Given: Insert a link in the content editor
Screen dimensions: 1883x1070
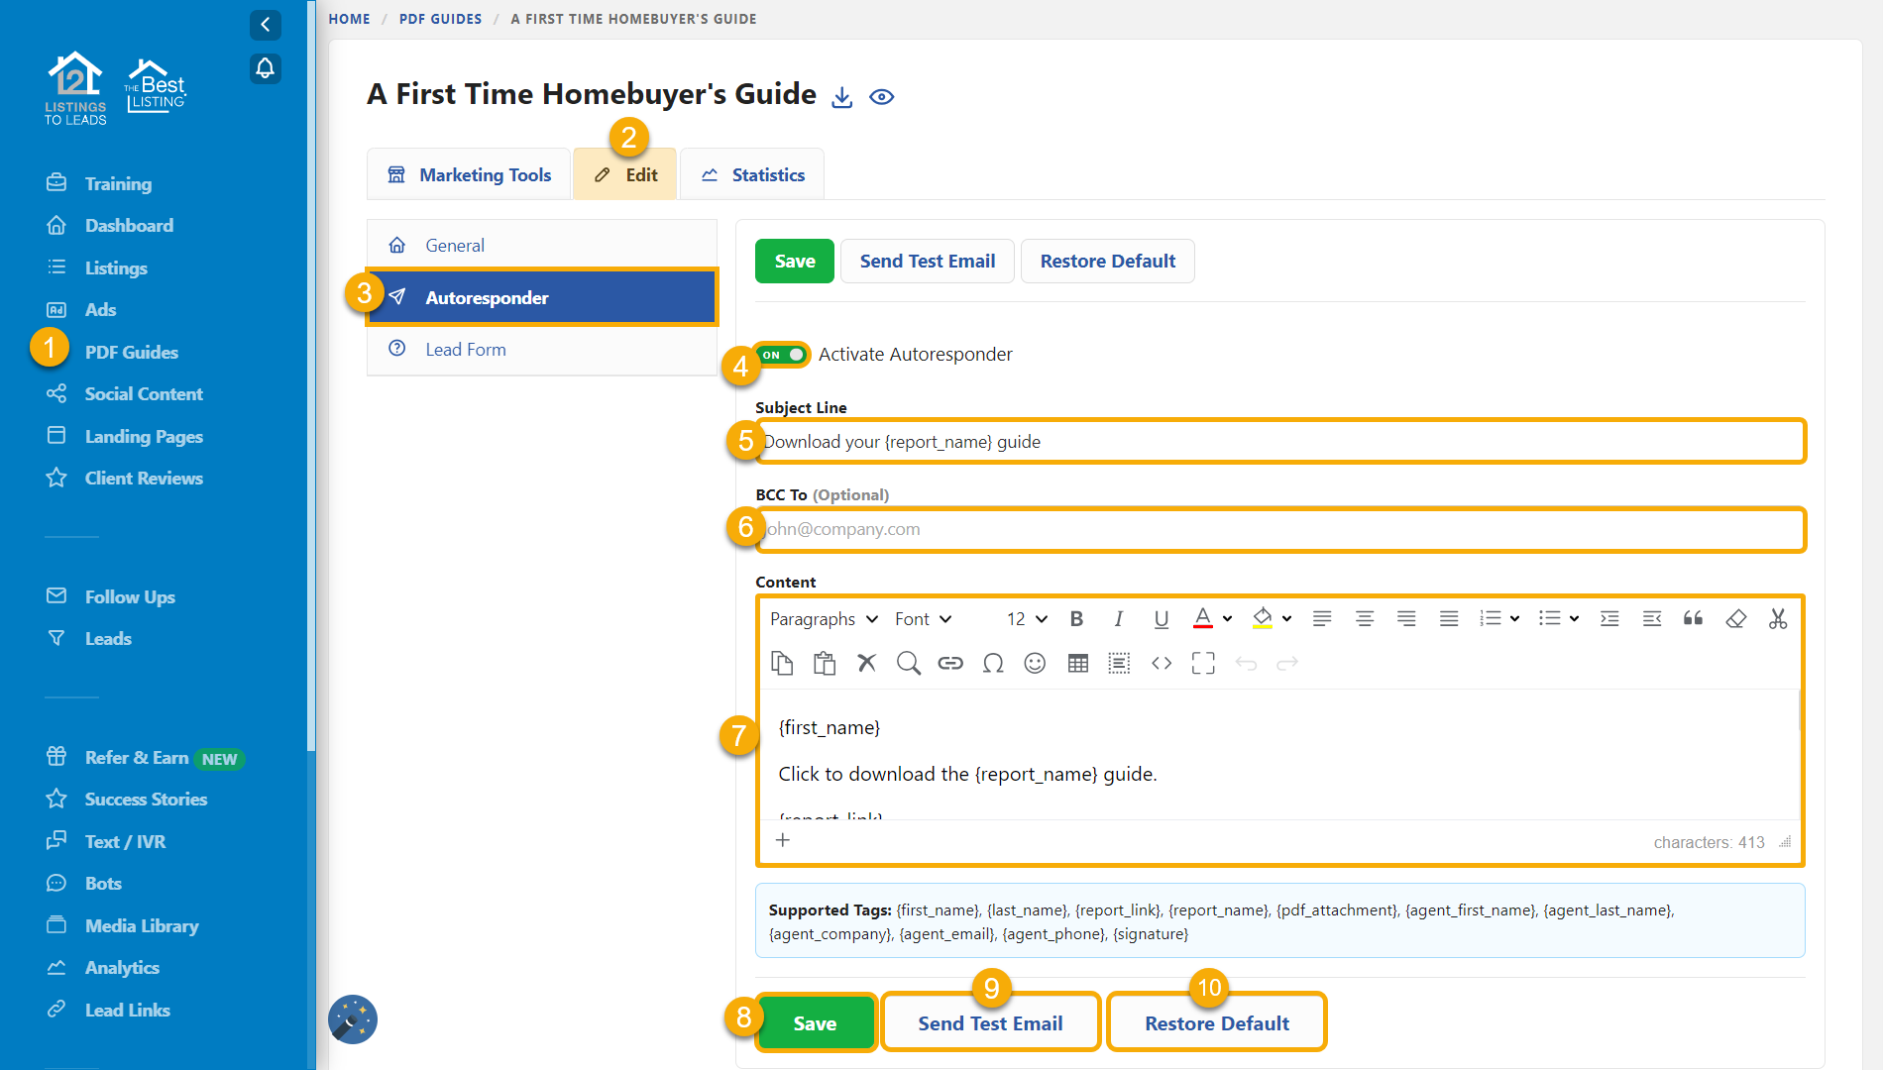Looking at the screenshot, I should [950, 663].
